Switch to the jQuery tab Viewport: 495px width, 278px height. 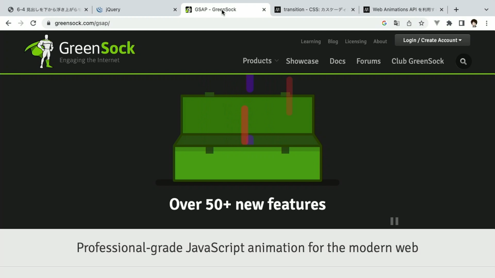point(135,10)
